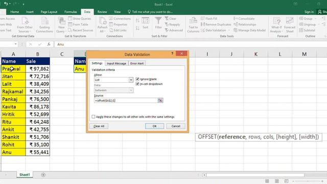Switch to Page Break Preview in status bar
This screenshot has height=184, width=327.
coord(286,181)
